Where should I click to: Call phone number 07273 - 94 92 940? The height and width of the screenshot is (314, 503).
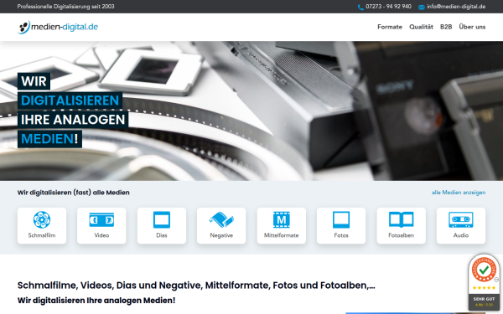388,7
